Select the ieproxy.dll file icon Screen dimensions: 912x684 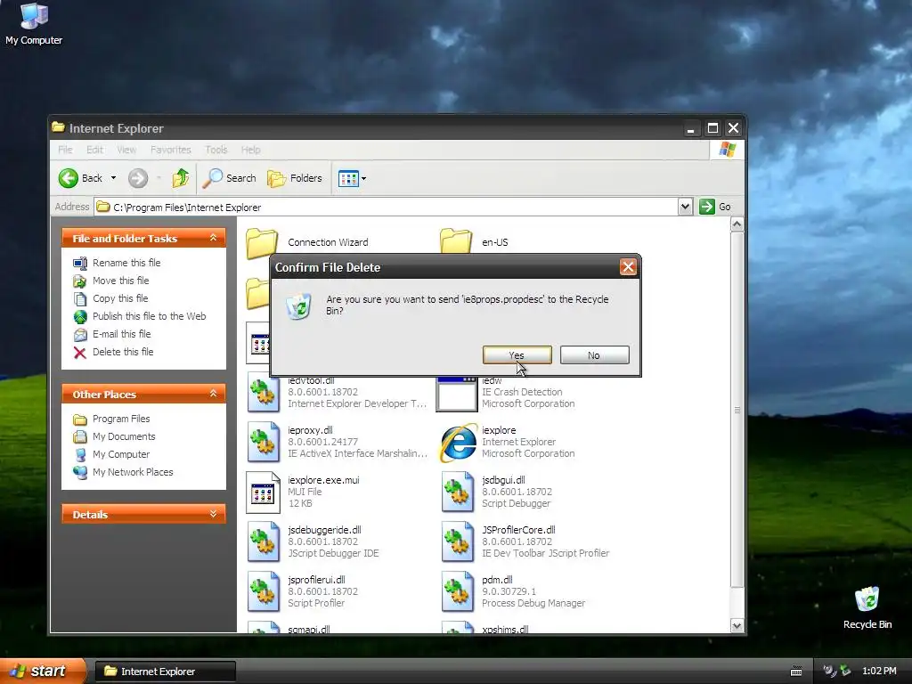pos(263,442)
